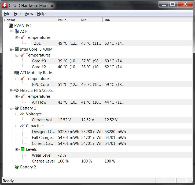Select the TZ01 temperature row
This screenshot has height=185, width=195.
[112, 43]
